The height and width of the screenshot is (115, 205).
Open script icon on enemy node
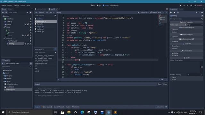coord(28,44)
